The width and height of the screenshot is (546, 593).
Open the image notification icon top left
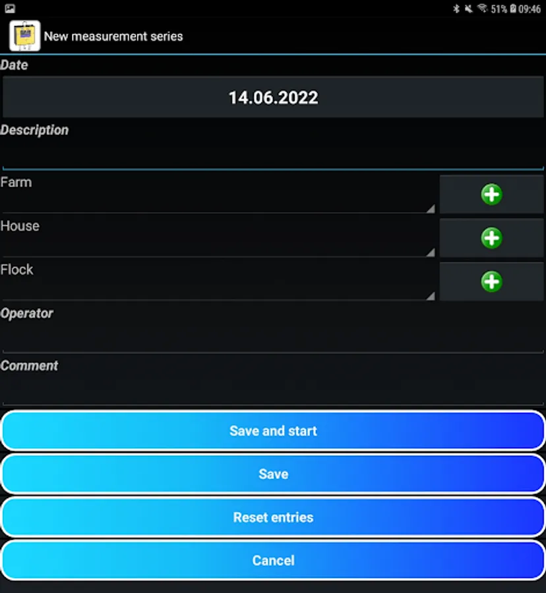[x=9, y=9]
